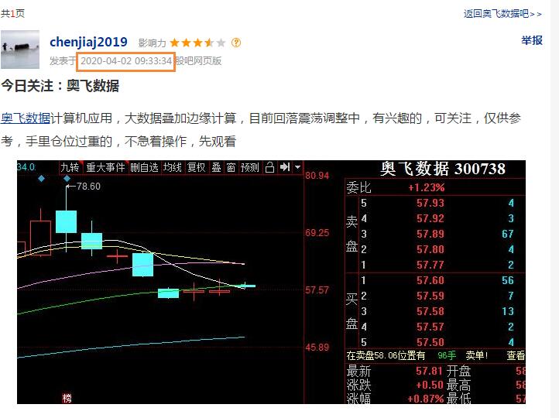This screenshot has height=418, width=559.
Task: Click the influence help question-mark icon
Action: click(x=236, y=43)
